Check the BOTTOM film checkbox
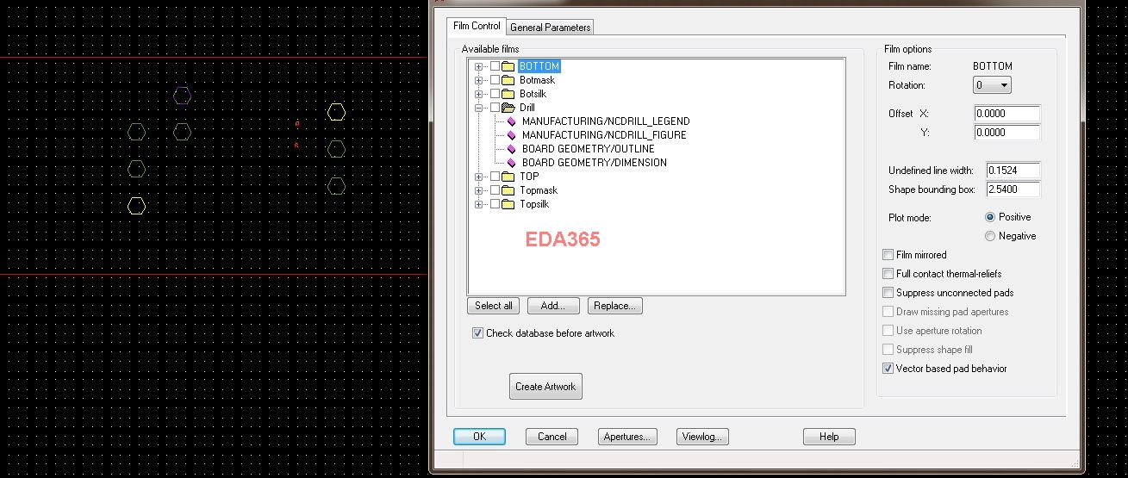The image size is (1128, 478). tap(495, 66)
